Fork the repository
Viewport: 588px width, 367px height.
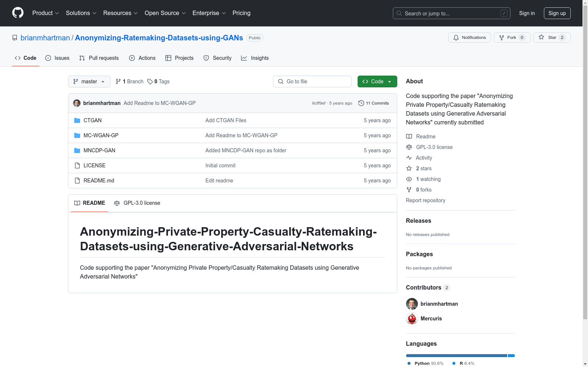(512, 37)
